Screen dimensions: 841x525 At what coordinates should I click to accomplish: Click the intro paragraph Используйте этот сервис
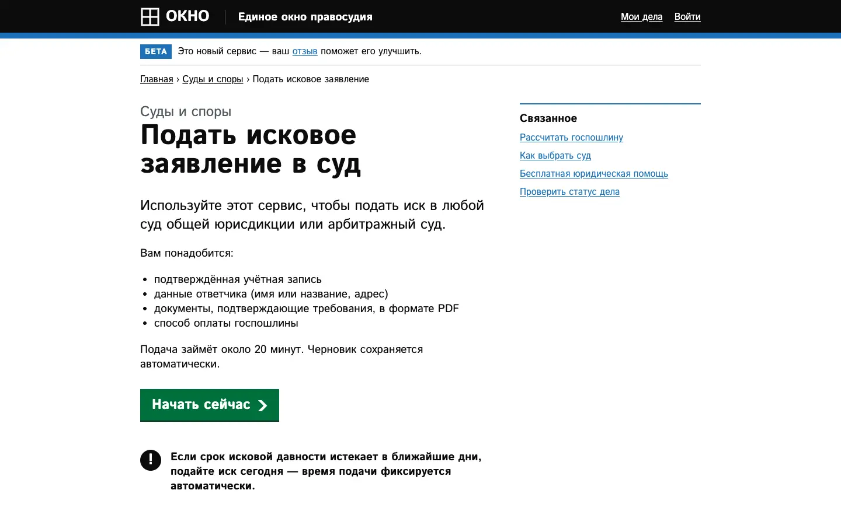[x=312, y=215]
